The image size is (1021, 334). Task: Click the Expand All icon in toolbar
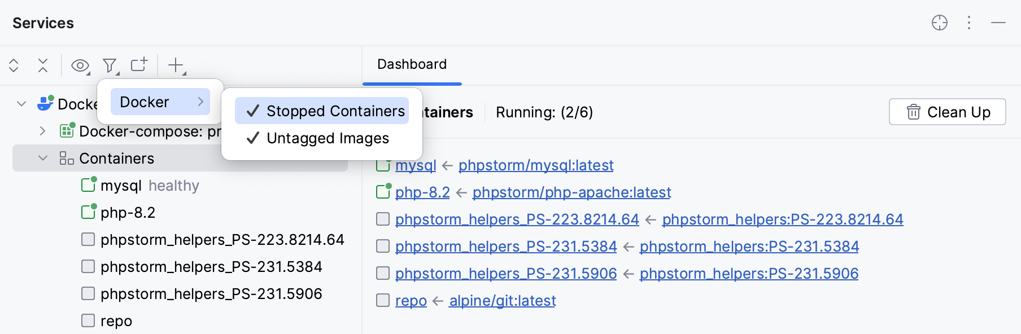[x=14, y=65]
